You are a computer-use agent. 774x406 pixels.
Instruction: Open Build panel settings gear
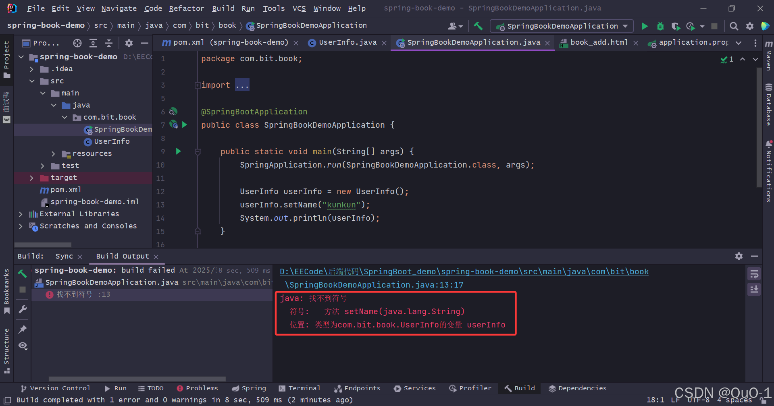(739, 256)
